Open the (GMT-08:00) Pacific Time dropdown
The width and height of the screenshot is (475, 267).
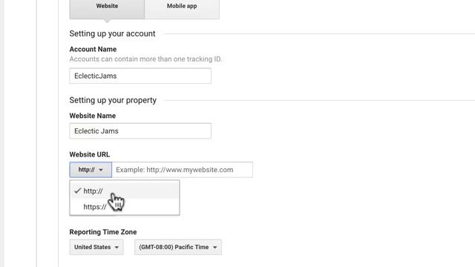pyautogui.click(x=178, y=247)
